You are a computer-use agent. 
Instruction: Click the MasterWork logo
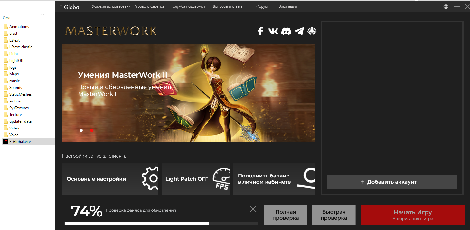pyautogui.click(x=111, y=31)
